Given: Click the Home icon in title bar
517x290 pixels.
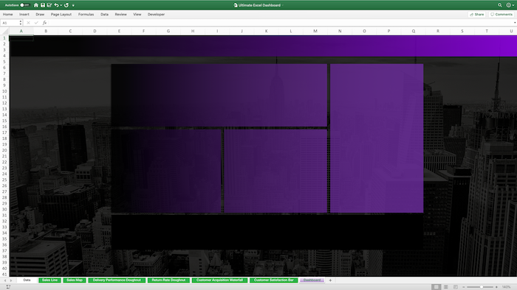Looking at the screenshot, I should (x=36, y=5).
